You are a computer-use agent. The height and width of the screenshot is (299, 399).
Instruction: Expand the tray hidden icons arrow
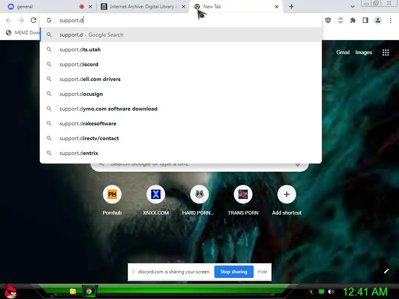pos(311,292)
